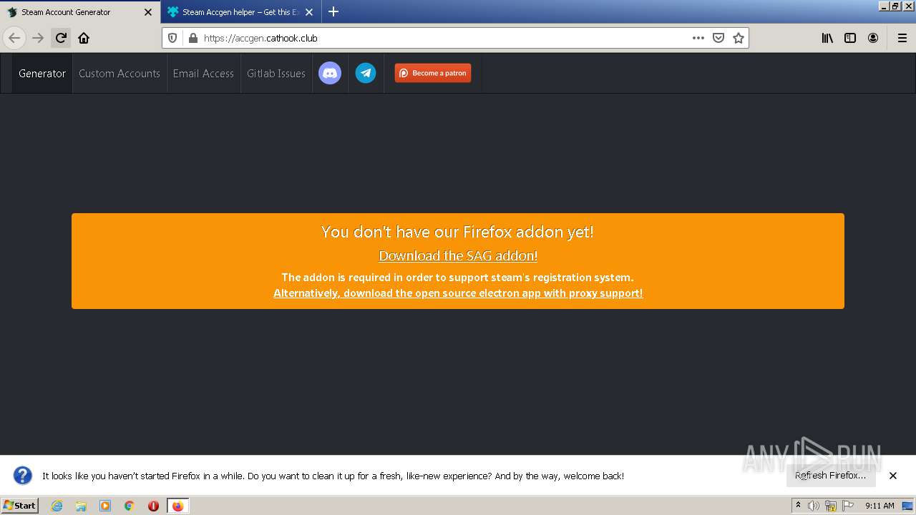Launch Internet Explorer from taskbar
Screen dimensions: 916x515
coord(57,506)
